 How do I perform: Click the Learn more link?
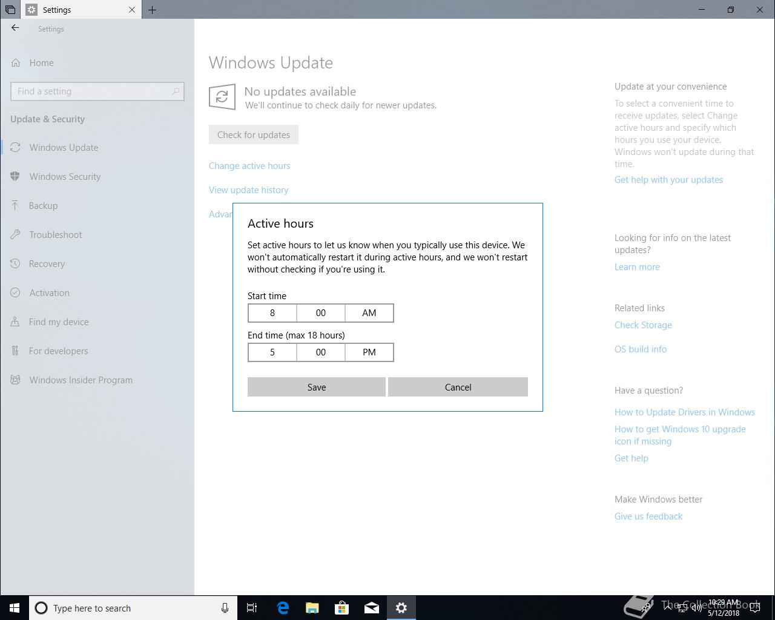[637, 267]
